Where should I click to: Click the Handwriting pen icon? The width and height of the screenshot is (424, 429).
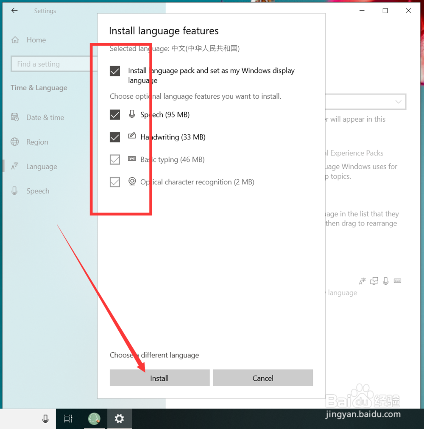click(132, 136)
